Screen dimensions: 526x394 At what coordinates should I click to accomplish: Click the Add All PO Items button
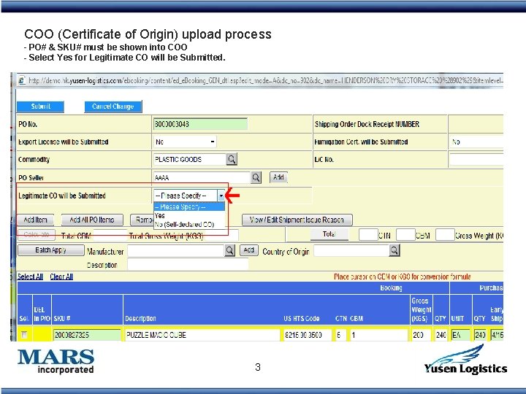[92, 220]
